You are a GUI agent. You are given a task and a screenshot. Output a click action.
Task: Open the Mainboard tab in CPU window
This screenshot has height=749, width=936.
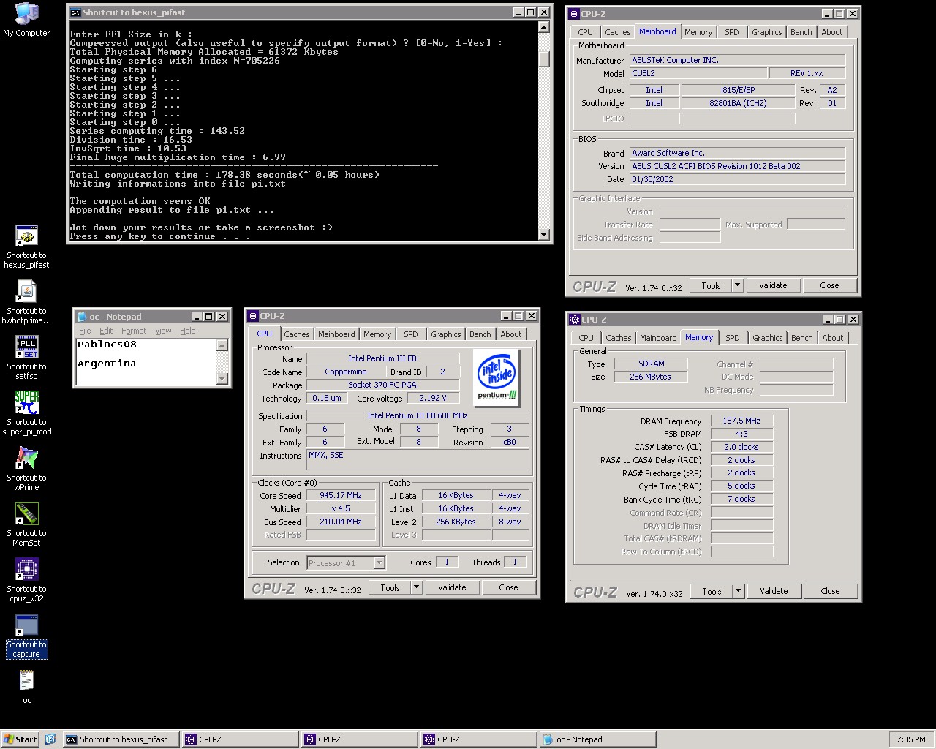(336, 334)
